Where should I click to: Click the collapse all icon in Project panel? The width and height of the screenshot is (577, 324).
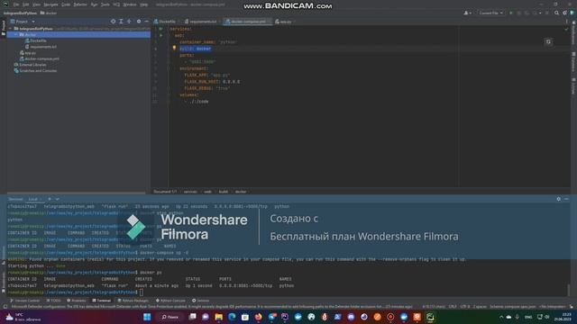pos(129,22)
